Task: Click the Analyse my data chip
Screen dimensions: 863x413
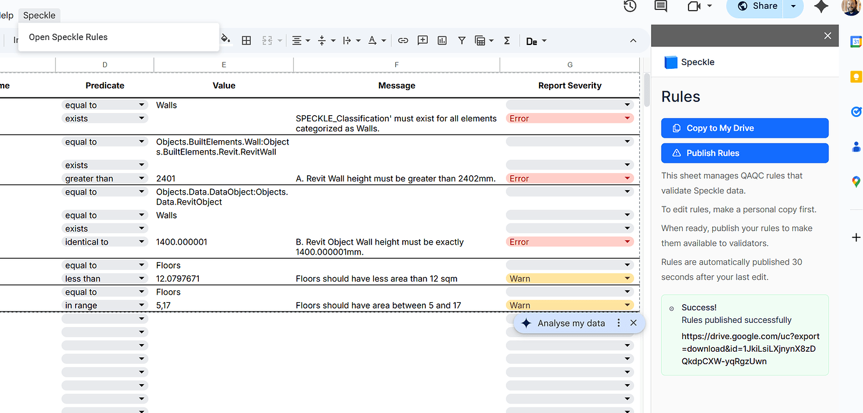Action: pos(571,324)
